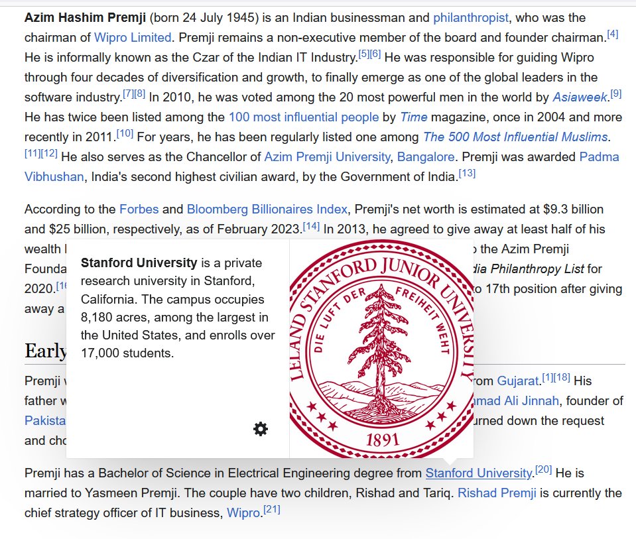This screenshot has width=636, height=539.
Task: Open the Stanford University link
Action: (x=478, y=473)
